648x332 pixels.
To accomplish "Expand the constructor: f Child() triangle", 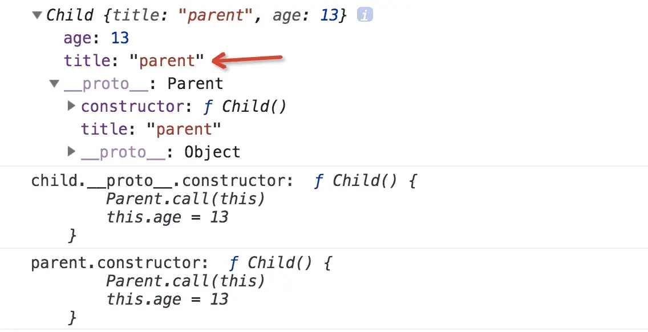I will pyautogui.click(x=71, y=106).
